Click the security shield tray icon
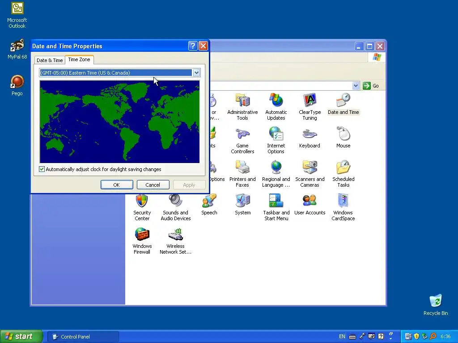 [416, 336]
